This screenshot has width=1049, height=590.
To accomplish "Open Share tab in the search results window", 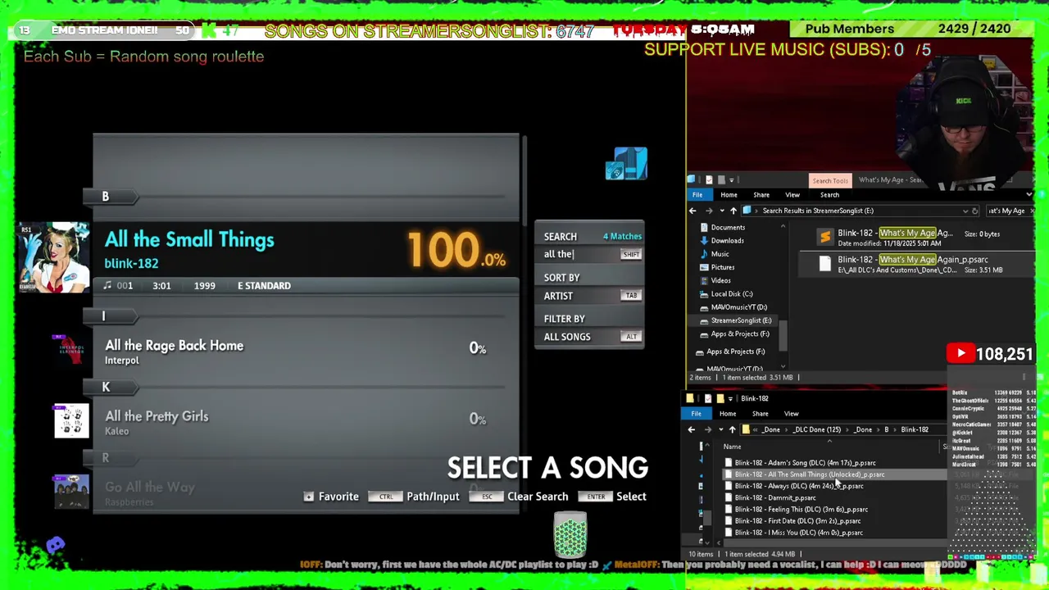I will click(761, 195).
